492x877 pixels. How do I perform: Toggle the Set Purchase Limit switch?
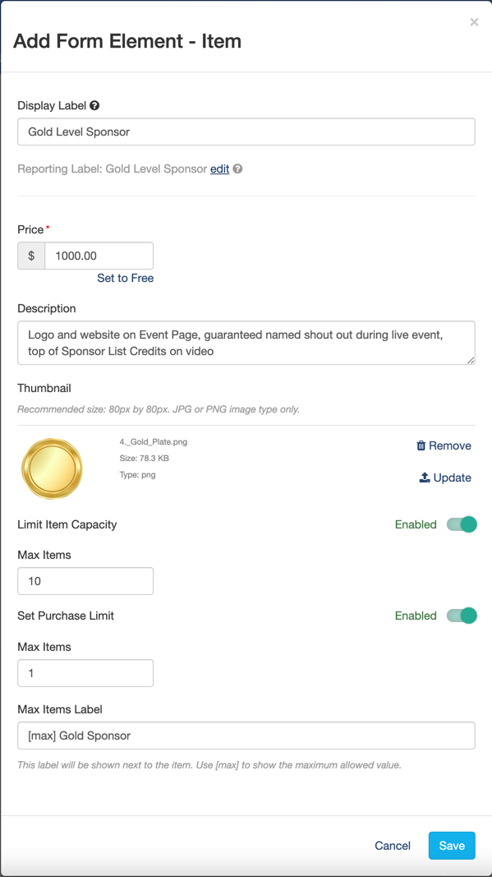[462, 616]
